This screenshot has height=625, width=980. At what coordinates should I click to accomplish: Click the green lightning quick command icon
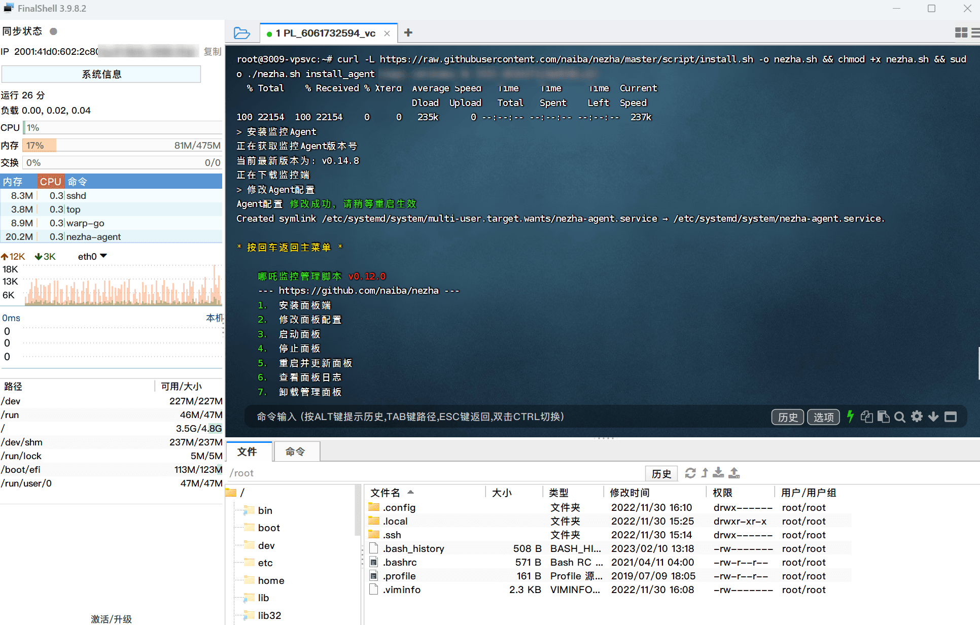point(851,417)
